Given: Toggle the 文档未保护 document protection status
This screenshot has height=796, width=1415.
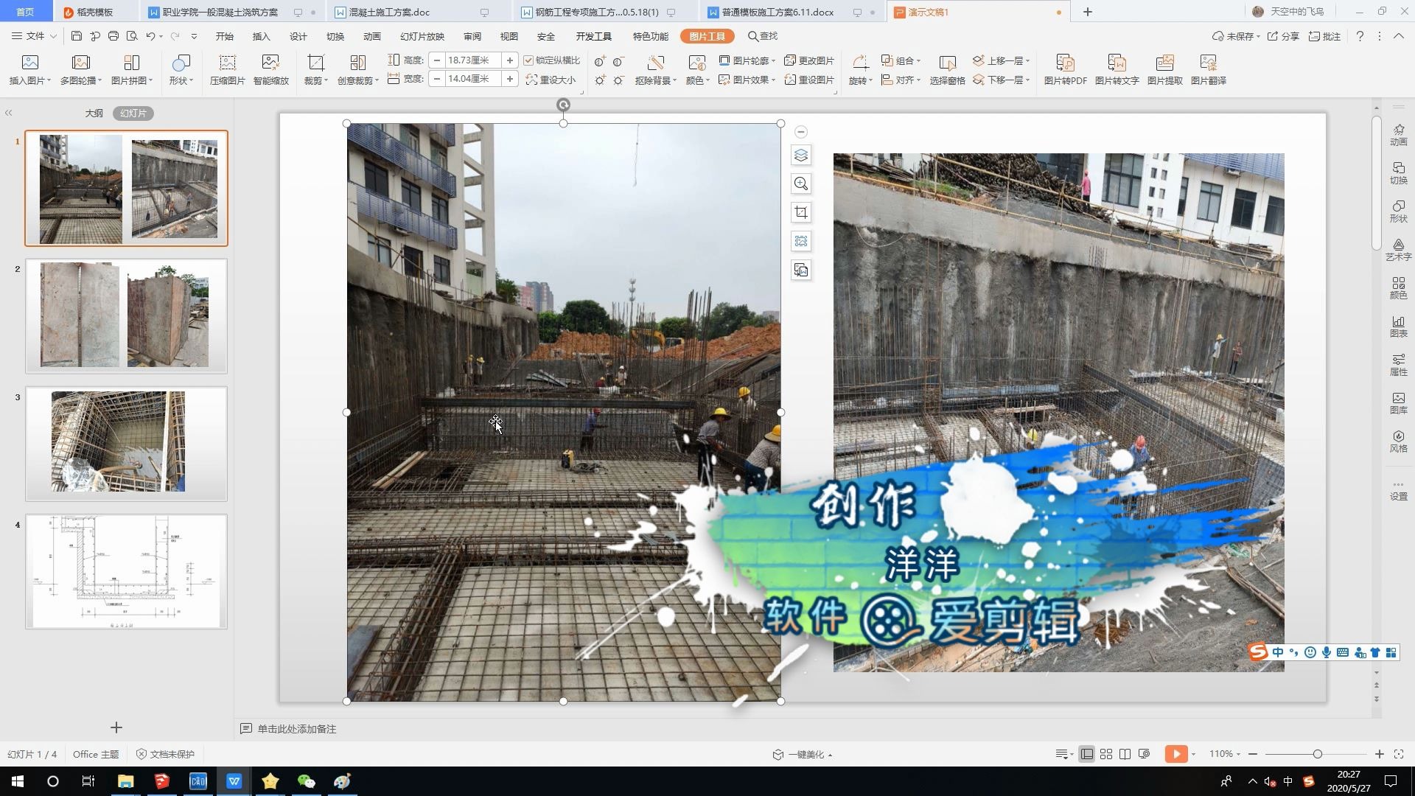Looking at the screenshot, I should point(166,754).
